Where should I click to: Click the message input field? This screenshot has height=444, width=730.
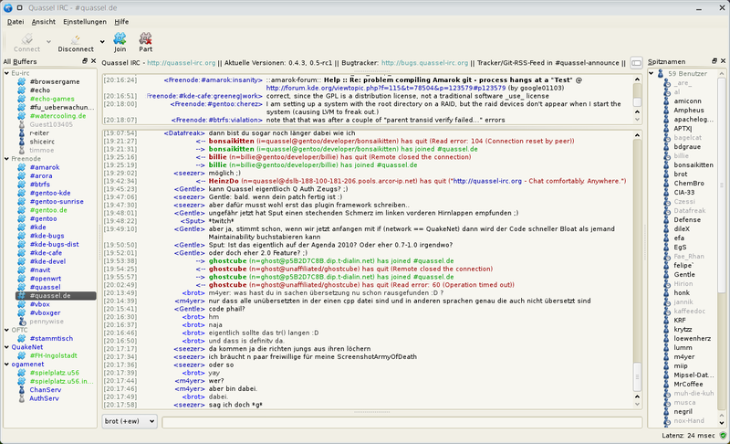(401, 422)
